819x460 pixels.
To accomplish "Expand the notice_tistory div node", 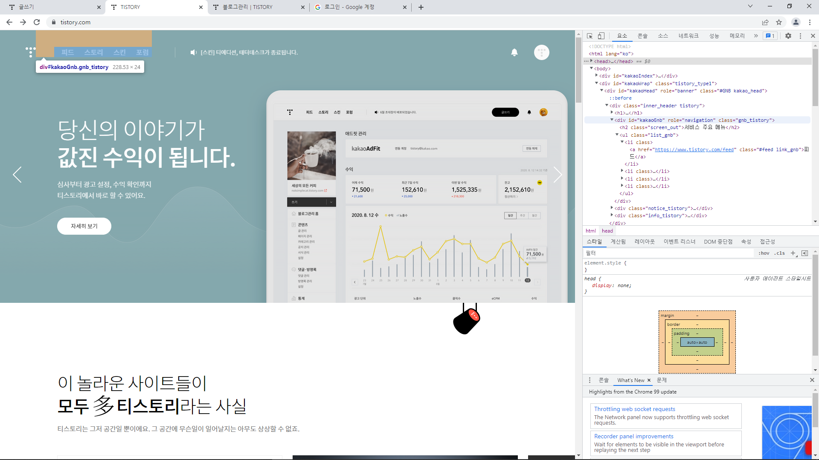I will (x=612, y=208).
